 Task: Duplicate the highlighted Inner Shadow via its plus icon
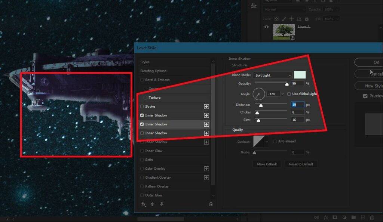pyautogui.click(x=206, y=124)
